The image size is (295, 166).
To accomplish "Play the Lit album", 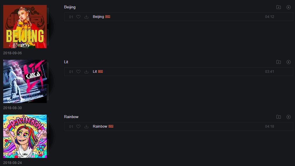I will point(288,62).
